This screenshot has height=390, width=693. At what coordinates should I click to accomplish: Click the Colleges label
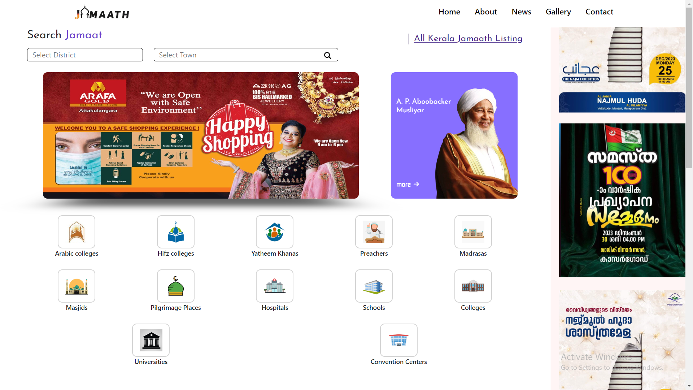(x=473, y=308)
